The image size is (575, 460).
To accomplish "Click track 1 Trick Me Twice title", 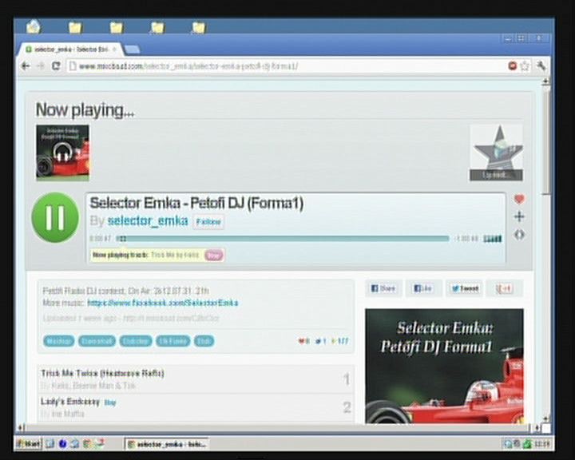I will pyautogui.click(x=102, y=374).
